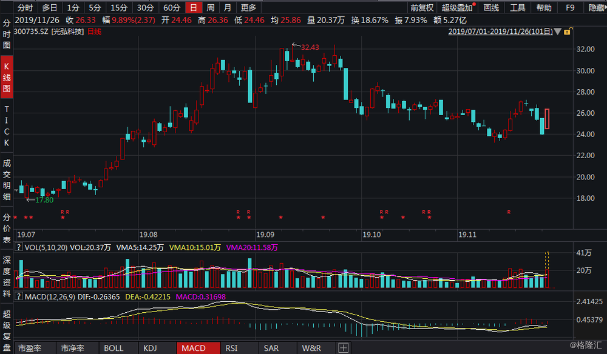The image size is (607, 354).
Task: Select the K线图 sidebar view
Action: 7,78
